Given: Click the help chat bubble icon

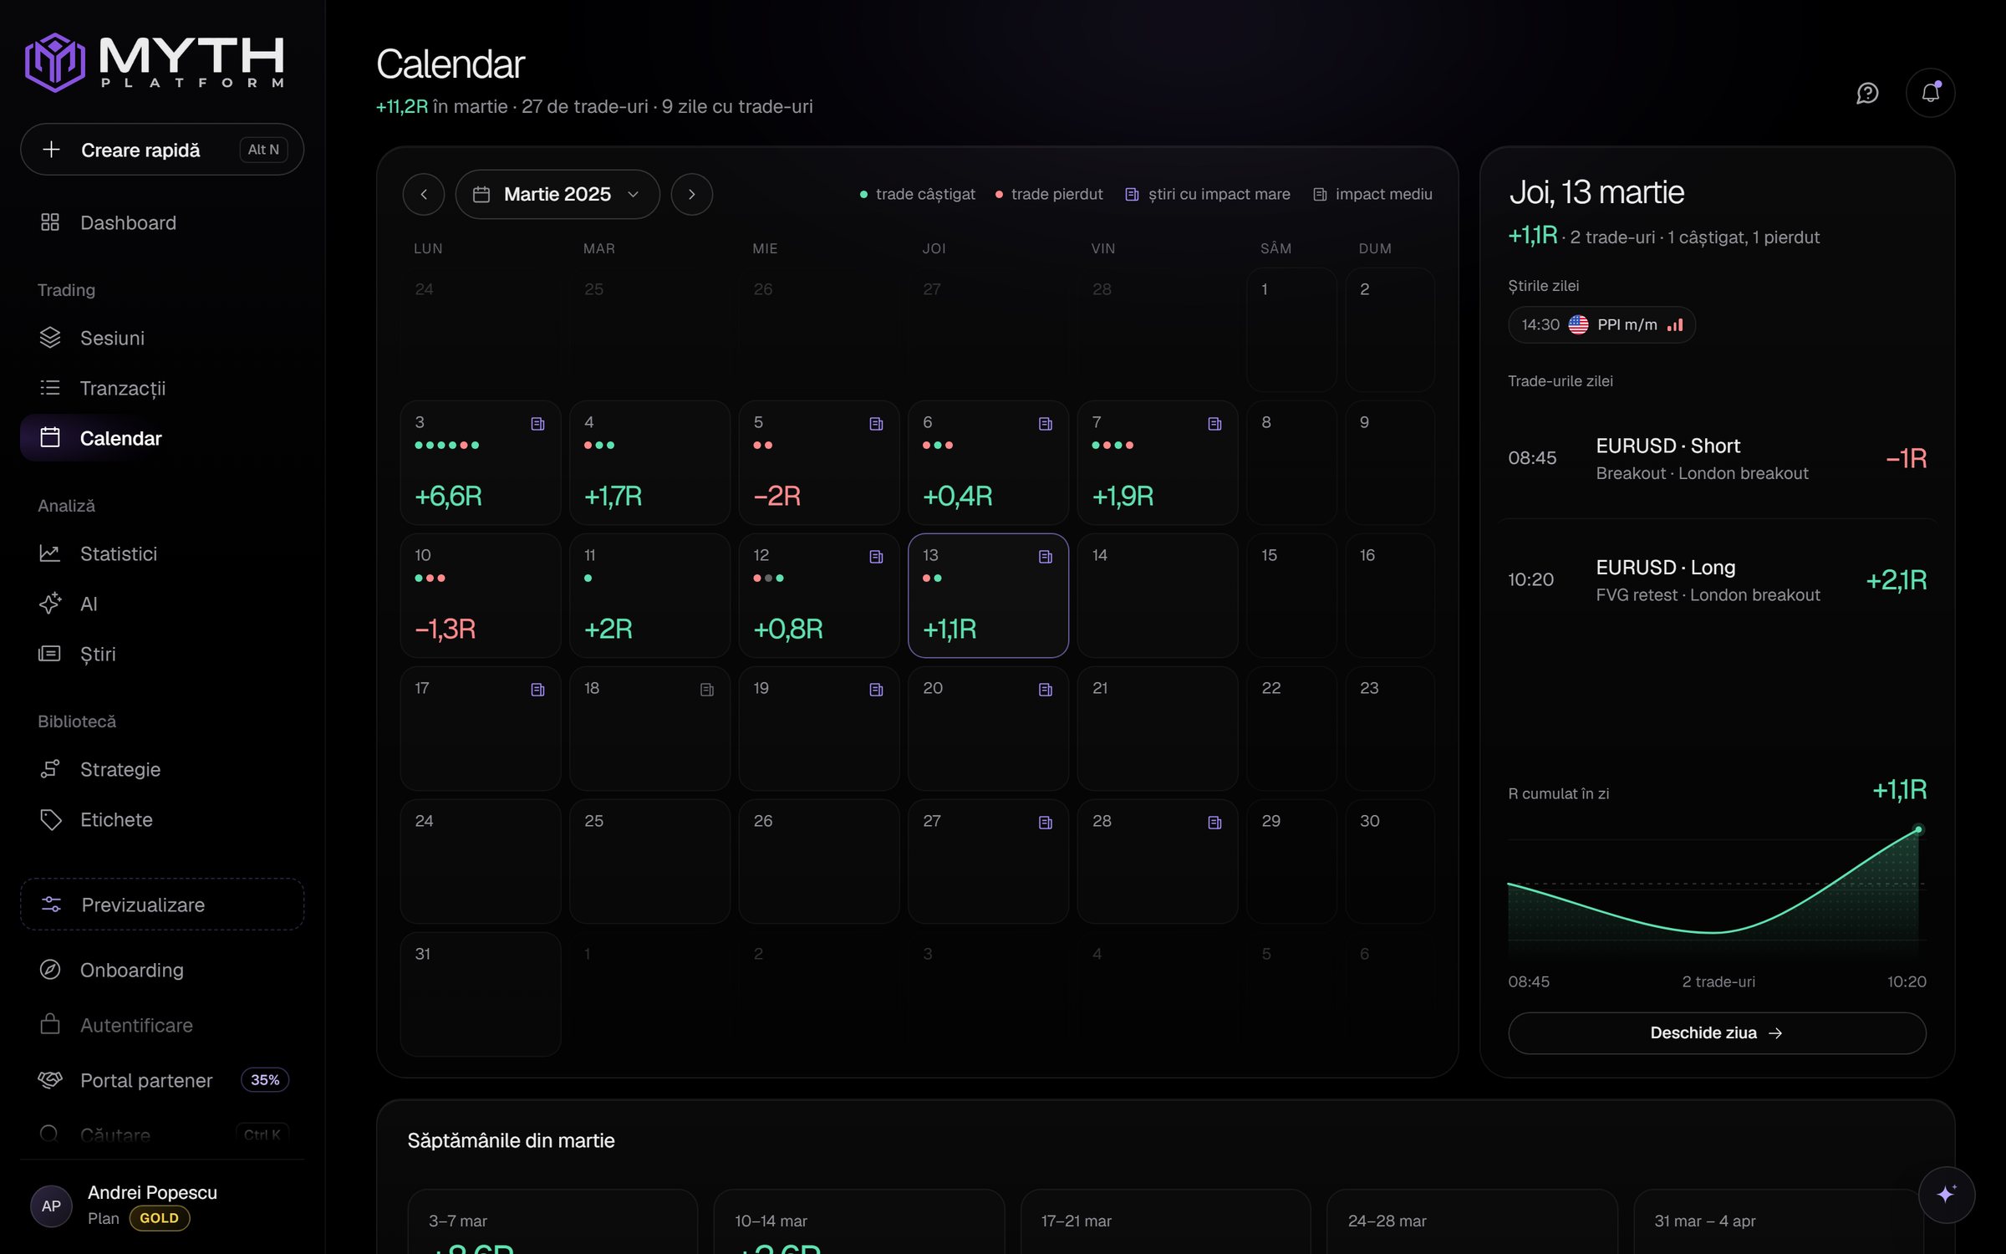Looking at the screenshot, I should 1867,93.
